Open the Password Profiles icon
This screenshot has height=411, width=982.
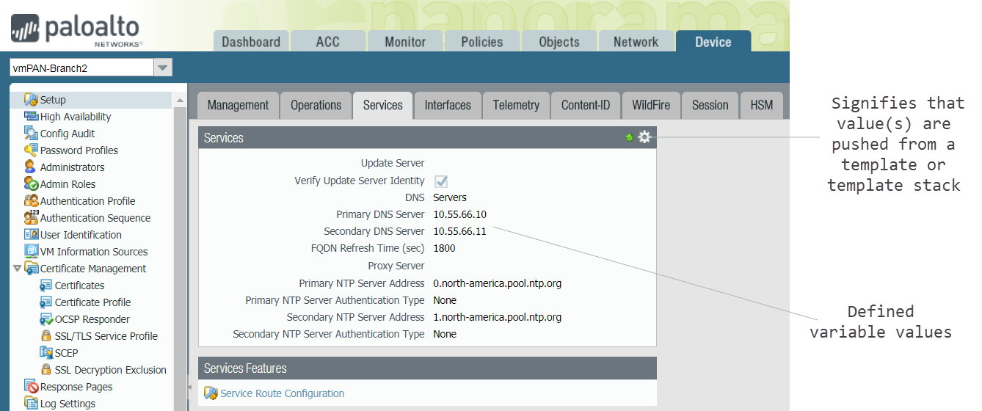(31, 150)
